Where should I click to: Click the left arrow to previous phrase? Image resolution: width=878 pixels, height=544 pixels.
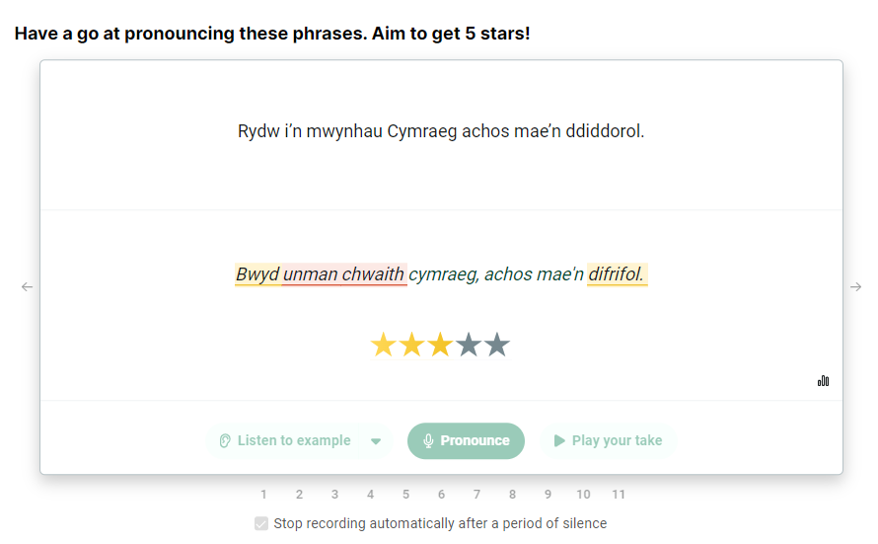point(27,287)
